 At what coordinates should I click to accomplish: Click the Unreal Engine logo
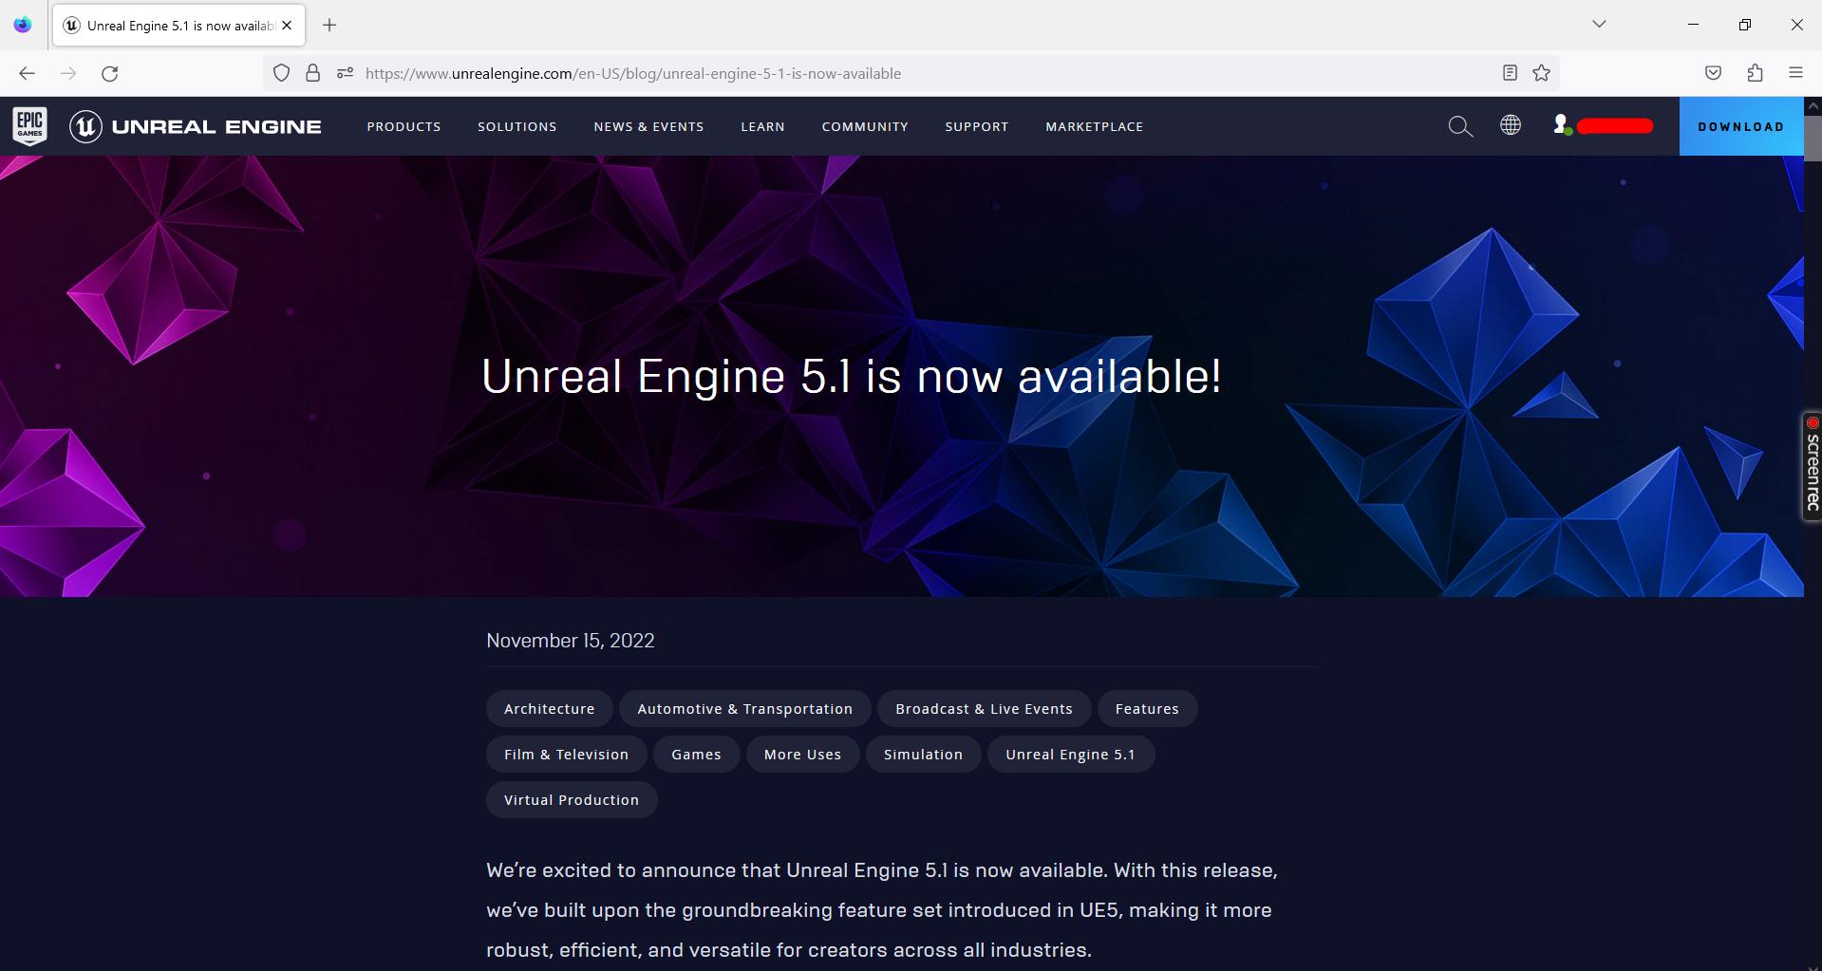point(195,125)
